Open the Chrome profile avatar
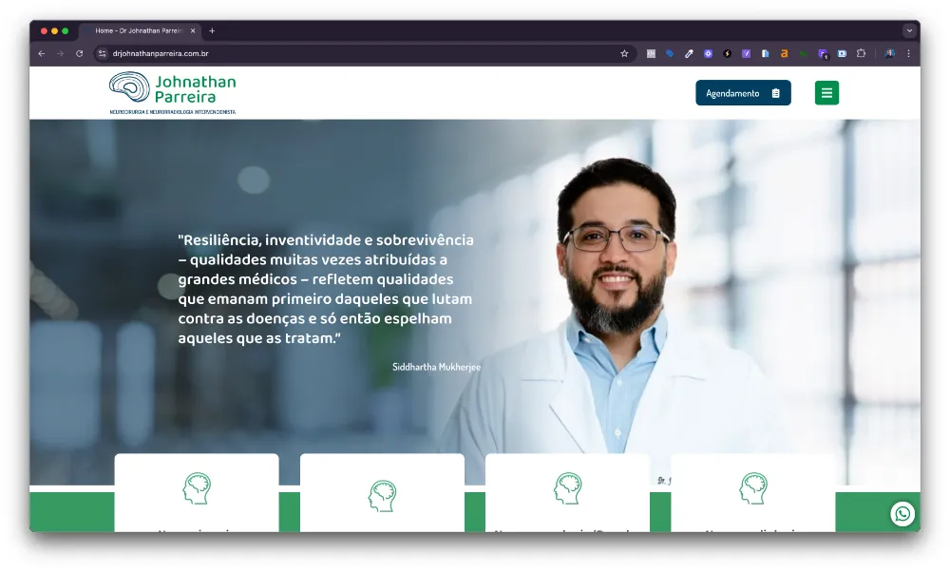This screenshot has height=571, width=950. coord(890,54)
